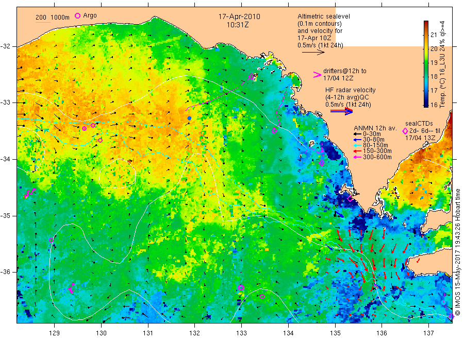
Task: Select the cyan 80-150m arrow symbol
Action: [357, 145]
